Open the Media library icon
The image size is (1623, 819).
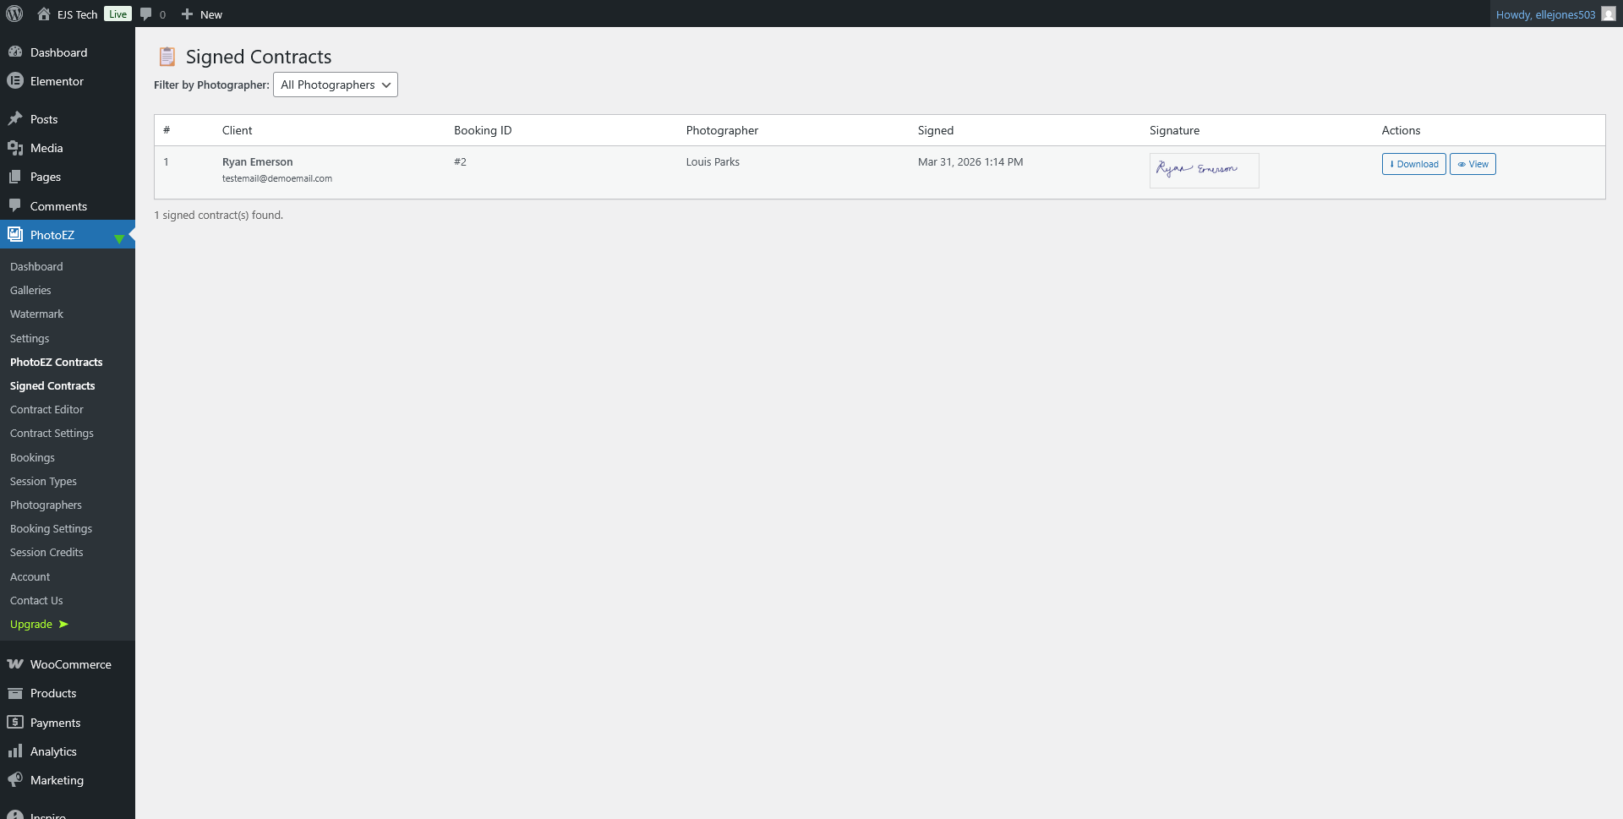coord(15,148)
